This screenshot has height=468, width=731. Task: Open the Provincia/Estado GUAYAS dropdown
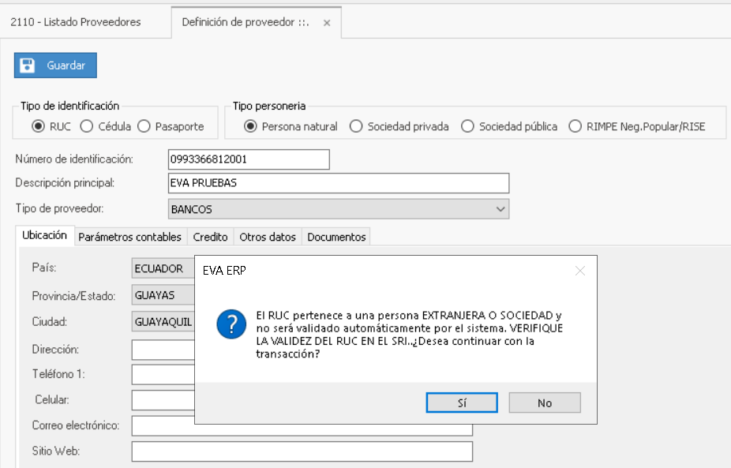click(163, 296)
